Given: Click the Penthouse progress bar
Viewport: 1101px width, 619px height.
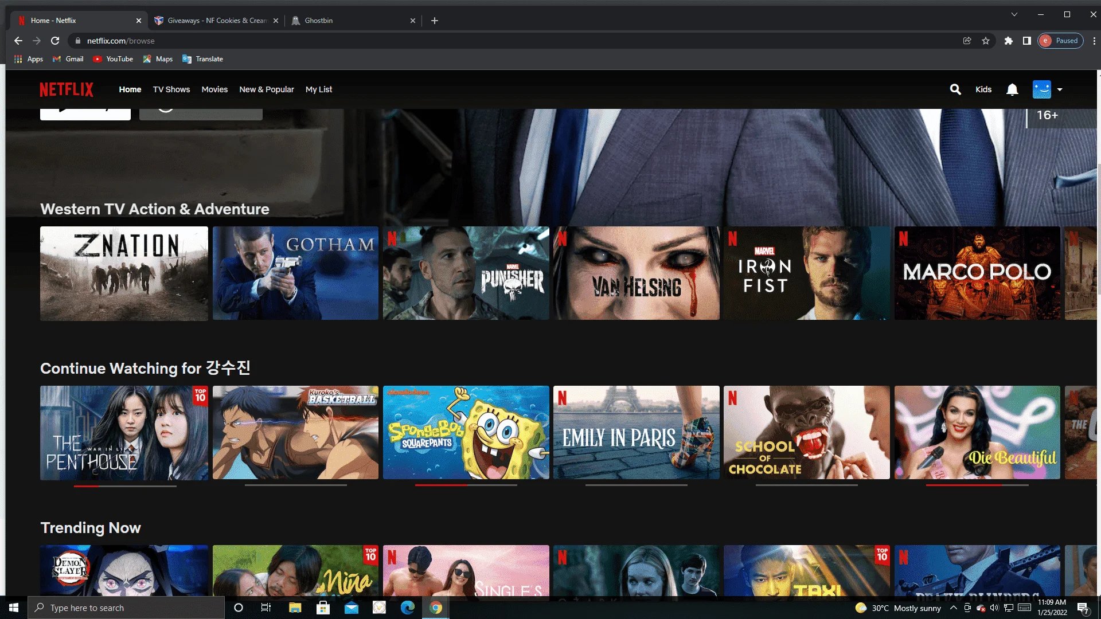Looking at the screenshot, I should click(125, 485).
